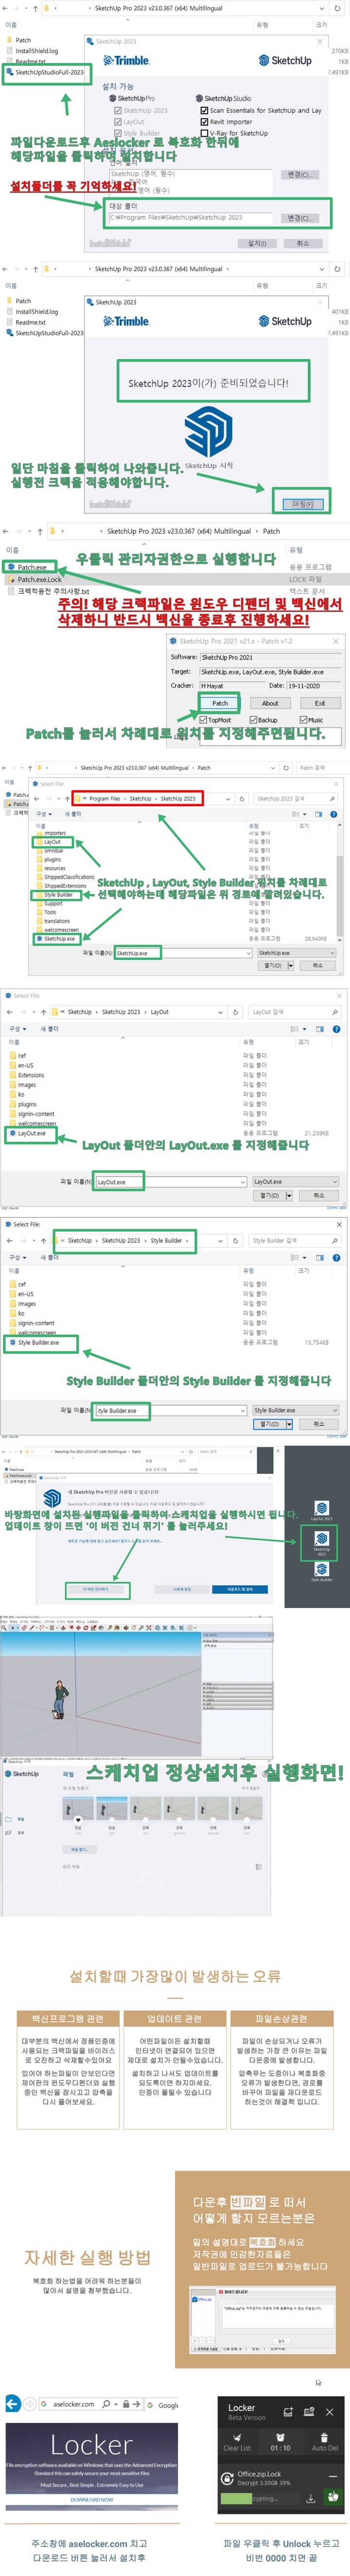Click About button in Patch dialog
This screenshot has width=350, height=2576.
(270, 703)
